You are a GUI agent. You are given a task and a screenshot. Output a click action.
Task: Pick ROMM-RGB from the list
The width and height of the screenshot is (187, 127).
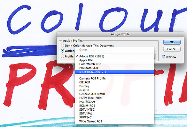114,106
